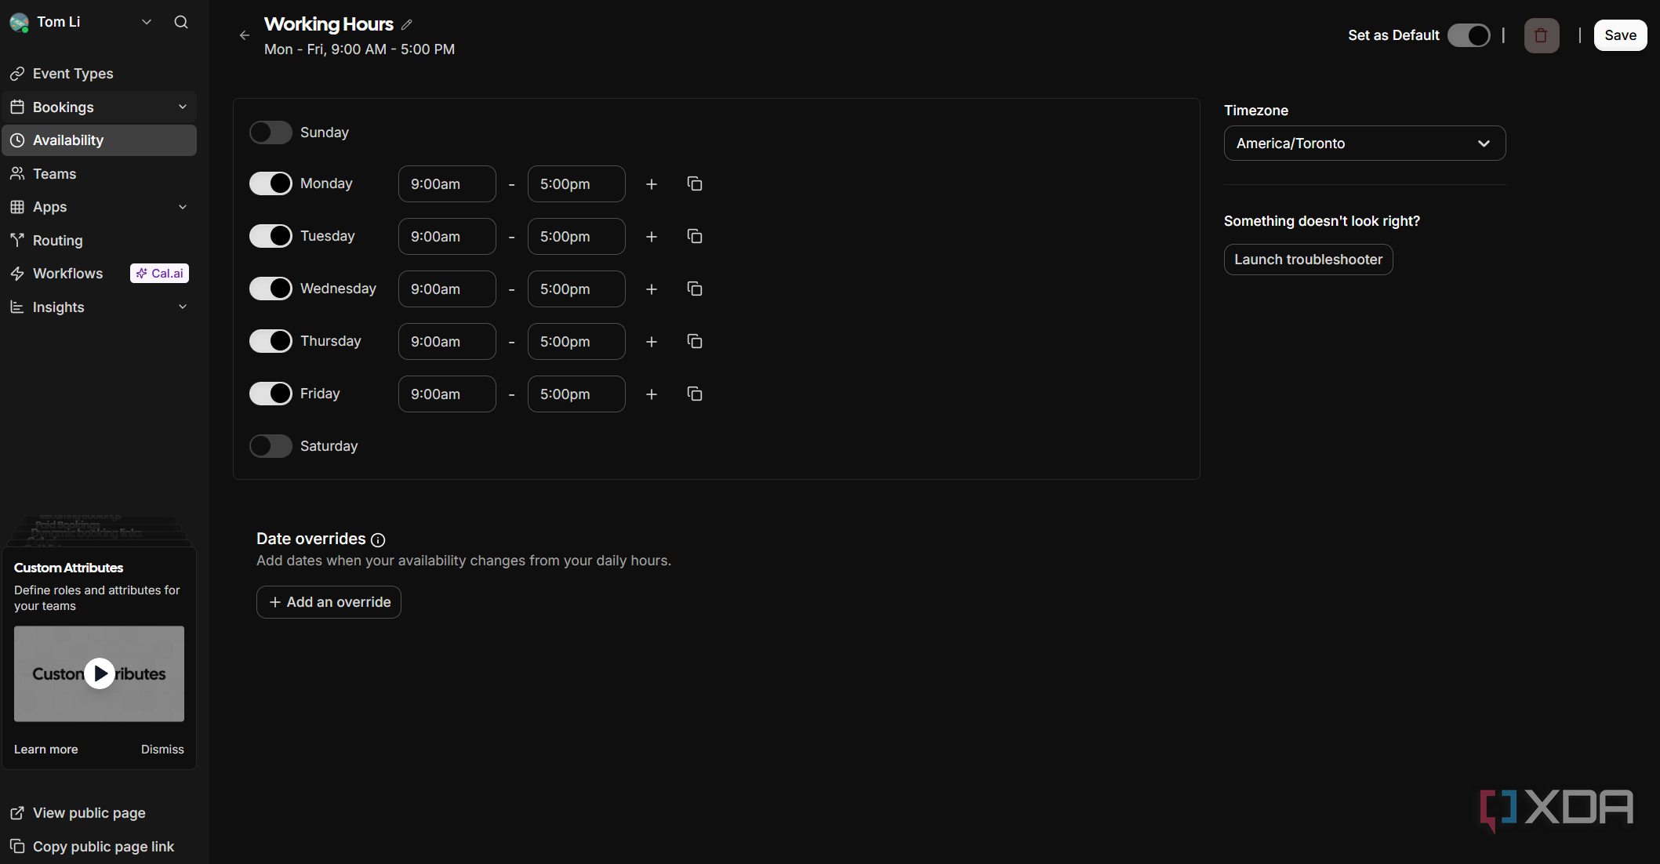Switch off Wednesday availability

(x=271, y=289)
